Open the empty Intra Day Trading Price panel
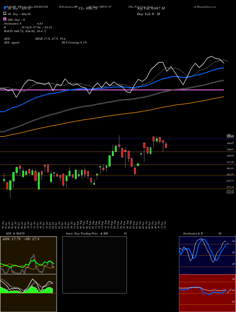236x312 pixels. point(94,265)
